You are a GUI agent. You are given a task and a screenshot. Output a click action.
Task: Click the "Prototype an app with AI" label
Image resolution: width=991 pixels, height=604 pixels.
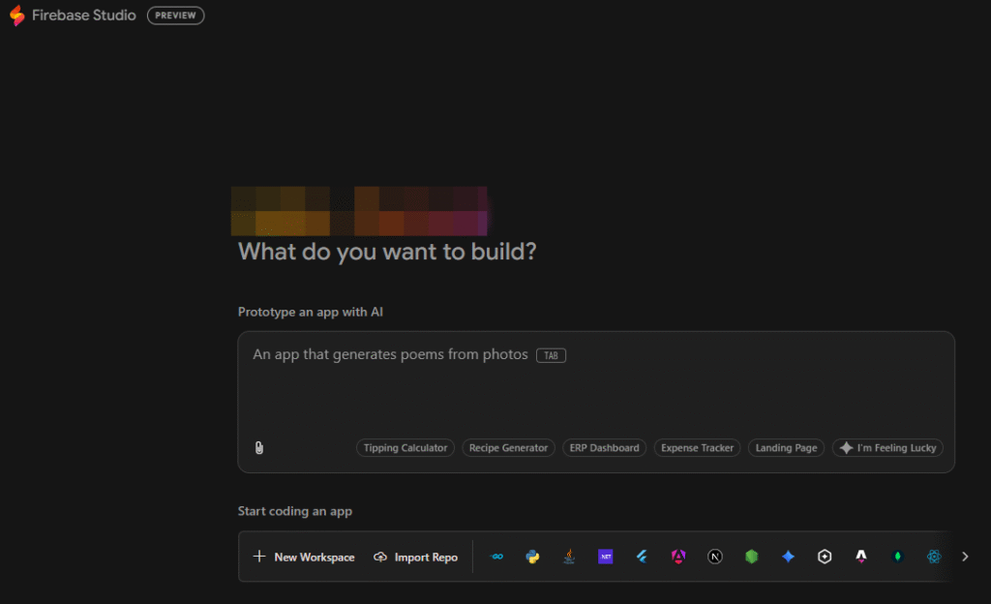pyautogui.click(x=311, y=312)
